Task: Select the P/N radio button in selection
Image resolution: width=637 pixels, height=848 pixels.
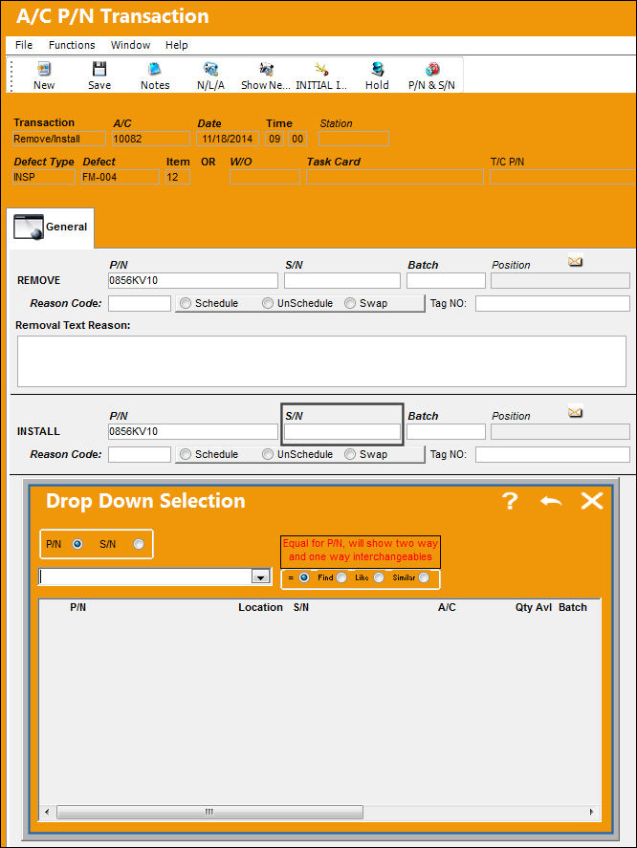Action: pyautogui.click(x=77, y=544)
